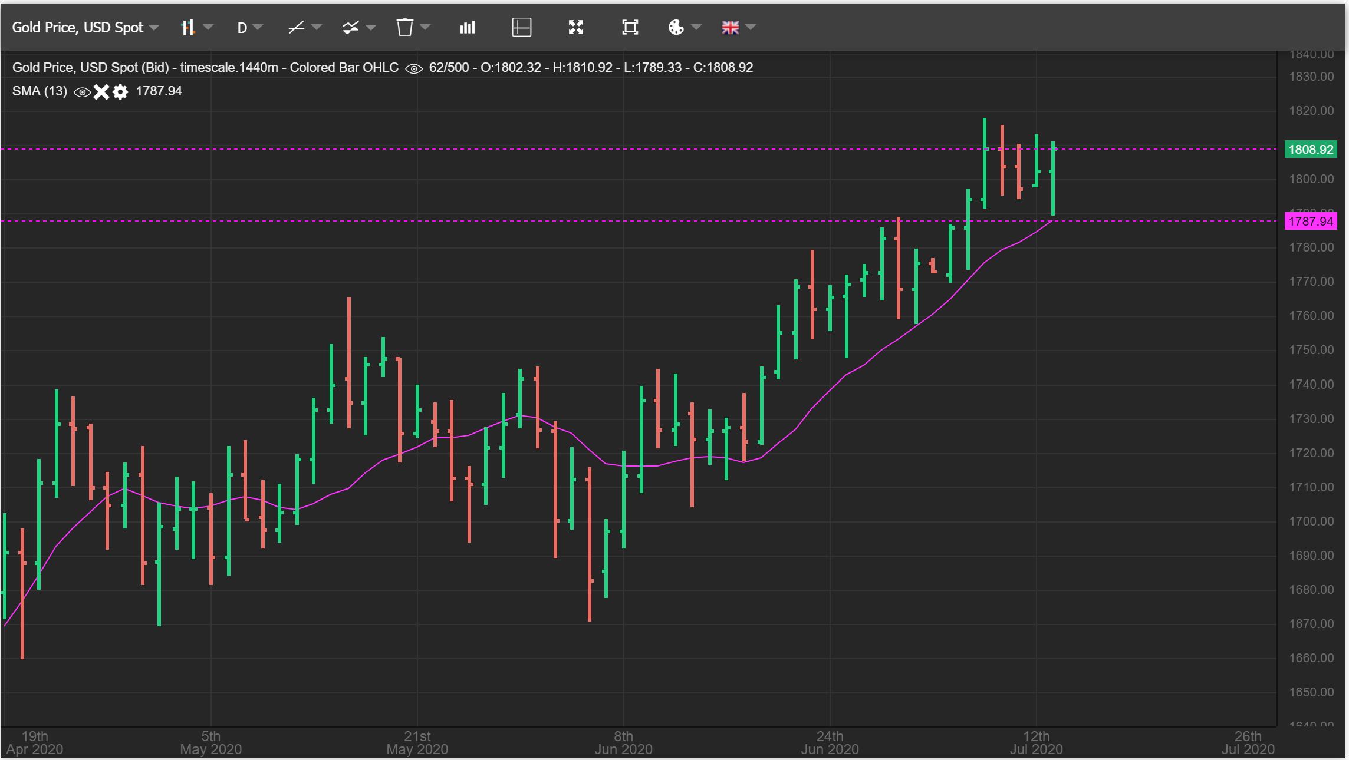This screenshot has width=1349, height=760.
Task: Click the expand arrows fullscreen icon
Action: (575, 27)
